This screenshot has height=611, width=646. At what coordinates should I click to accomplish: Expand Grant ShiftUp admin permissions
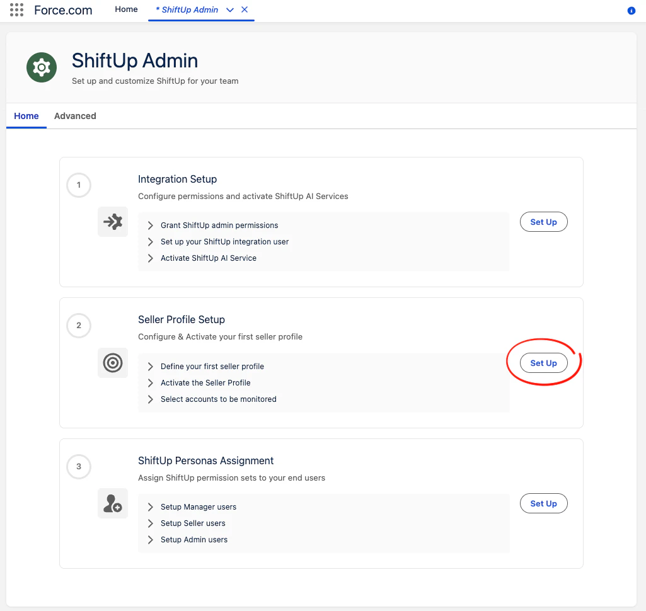tap(151, 226)
